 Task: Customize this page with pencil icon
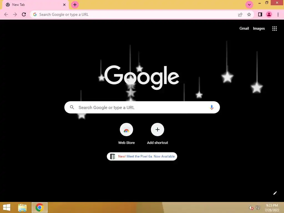(x=275, y=193)
